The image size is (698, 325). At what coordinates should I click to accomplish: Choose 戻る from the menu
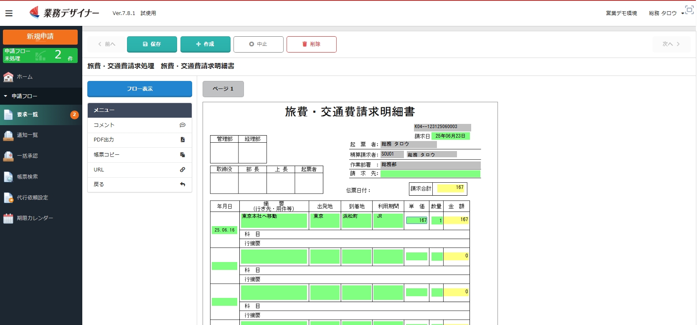point(140,184)
